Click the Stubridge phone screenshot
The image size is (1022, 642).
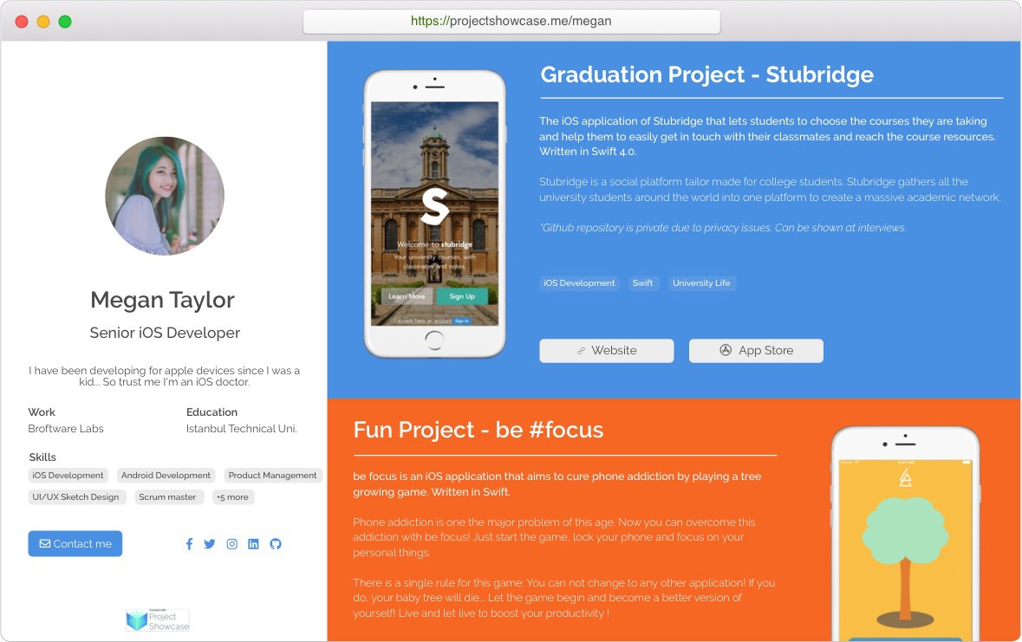[435, 214]
